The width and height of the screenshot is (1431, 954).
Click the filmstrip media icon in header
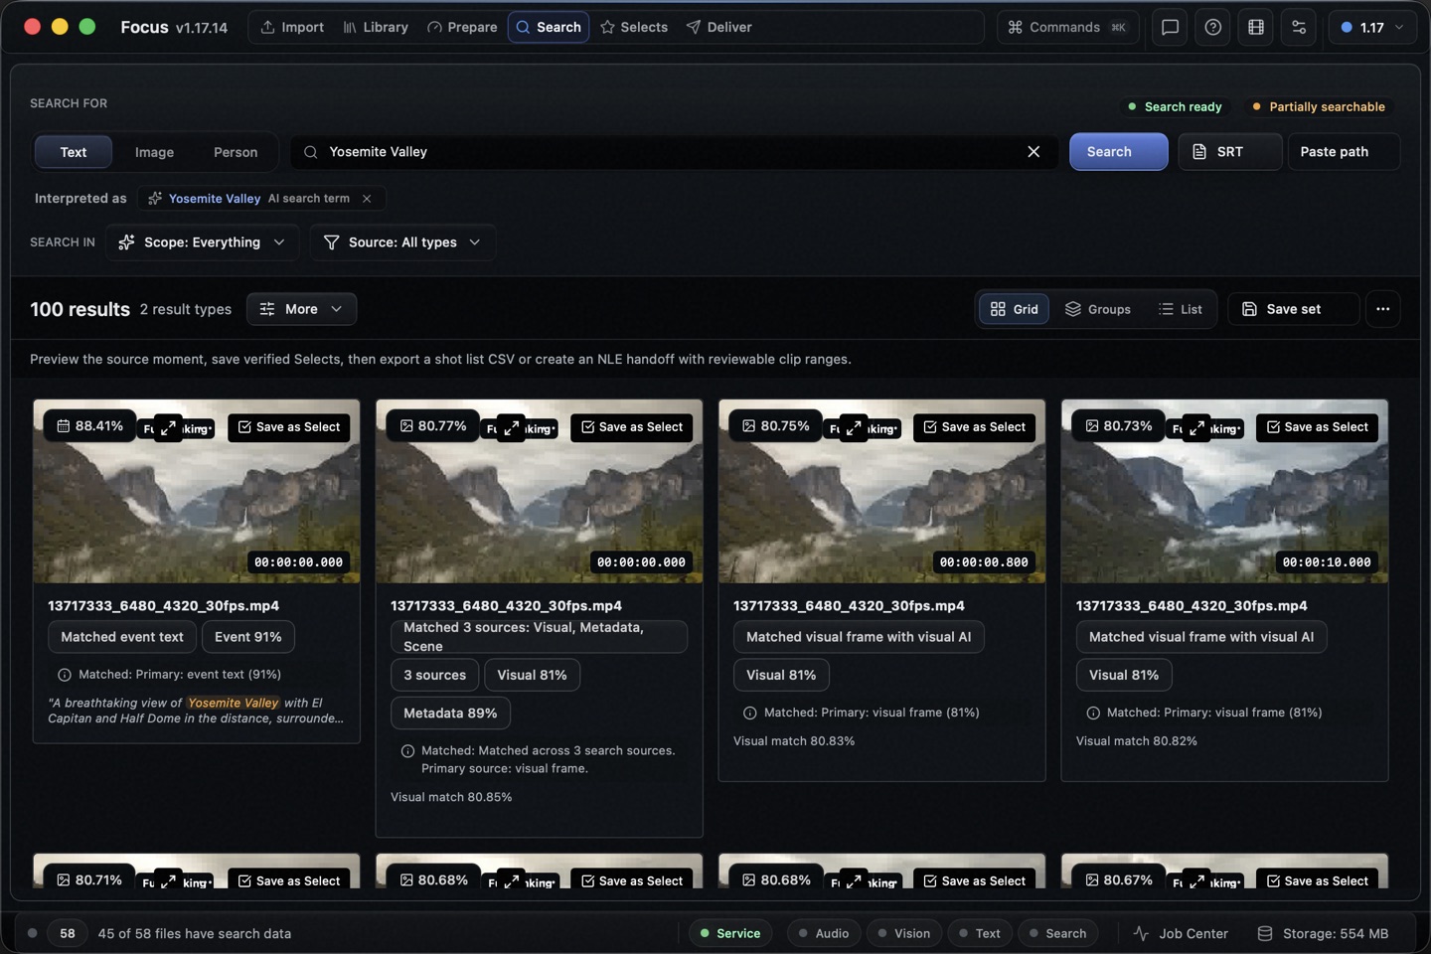click(x=1256, y=27)
